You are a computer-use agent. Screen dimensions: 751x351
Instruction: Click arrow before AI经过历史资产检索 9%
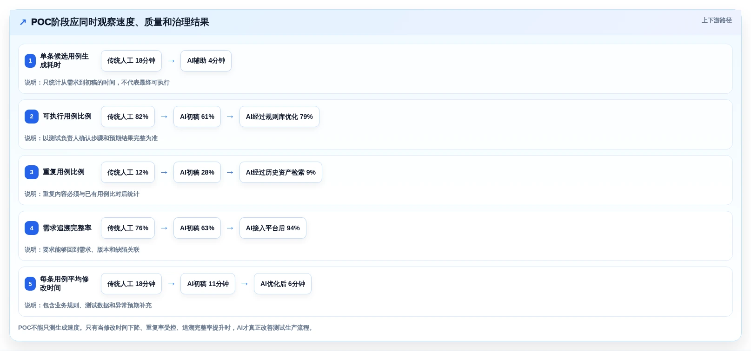click(230, 172)
